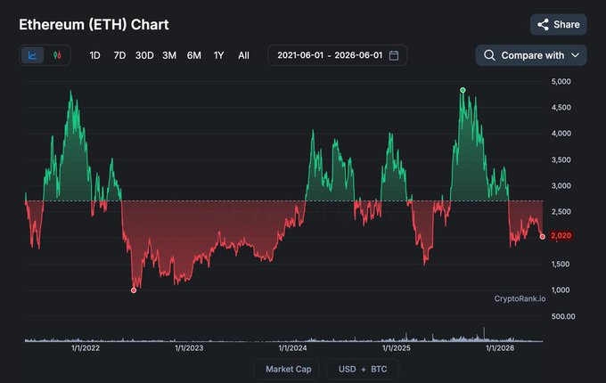Click the share icon in the Share button
Viewport: 606px width, 383px height.
[543, 24]
